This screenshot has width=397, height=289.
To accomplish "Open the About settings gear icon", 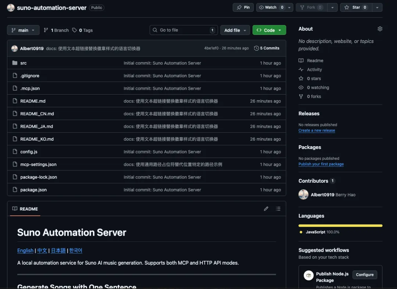I will (x=380, y=29).
